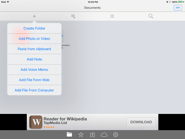Switch to list view icon
185x139 pixels.
(112, 16)
